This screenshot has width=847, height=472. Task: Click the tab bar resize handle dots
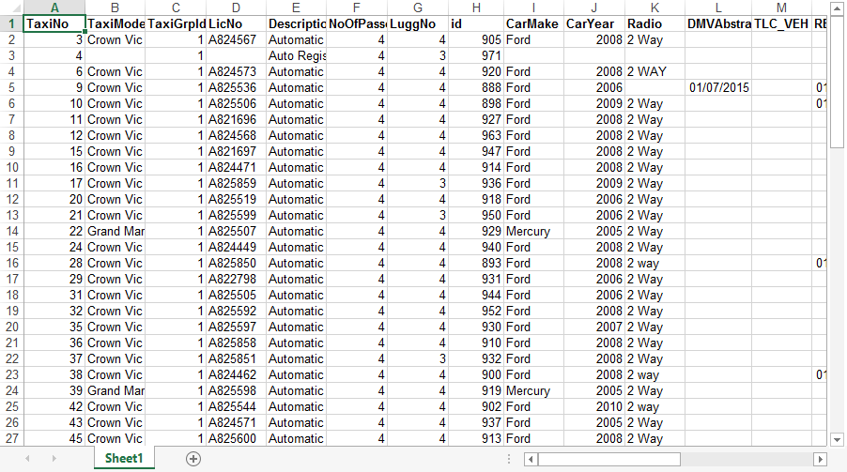[510, 459]
